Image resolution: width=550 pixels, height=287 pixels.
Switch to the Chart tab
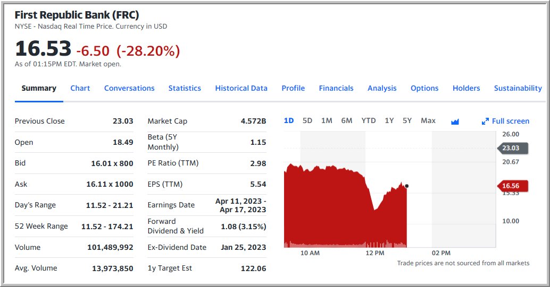(80, 88)
